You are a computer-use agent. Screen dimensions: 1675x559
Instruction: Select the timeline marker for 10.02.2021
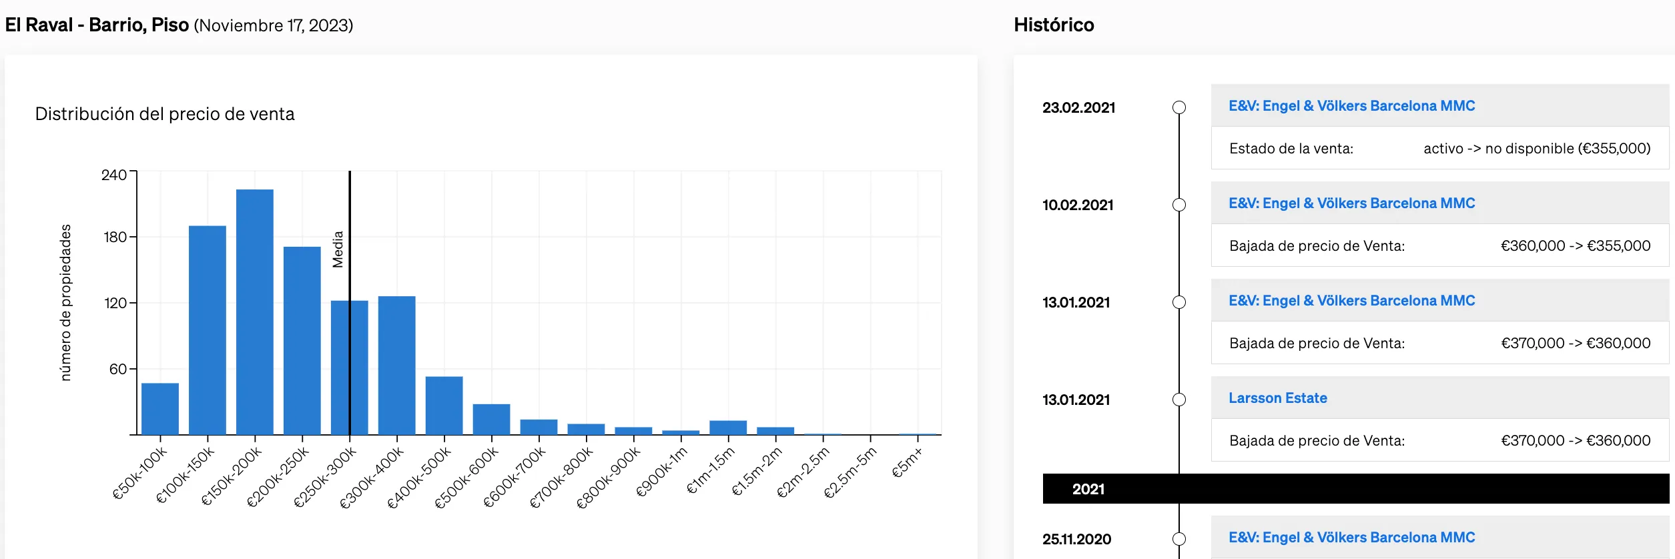pyautogui.click(x=1179, y=205)
